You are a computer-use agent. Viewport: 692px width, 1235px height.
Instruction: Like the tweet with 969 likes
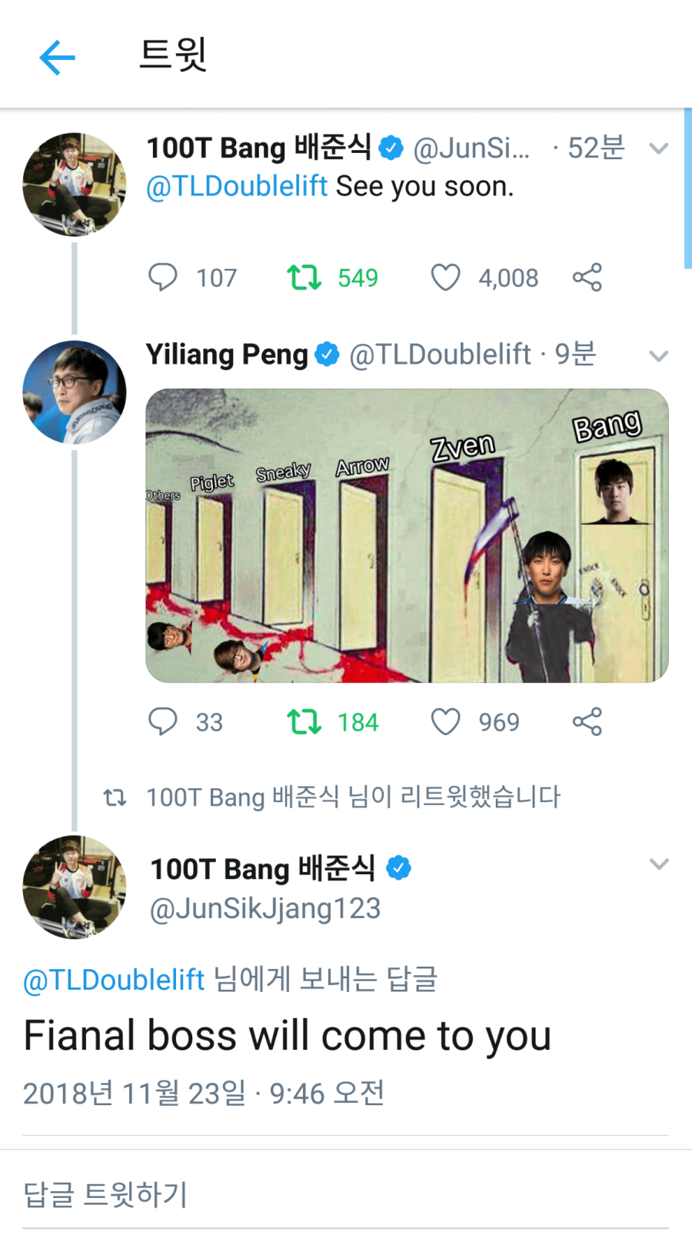[445, 721]
